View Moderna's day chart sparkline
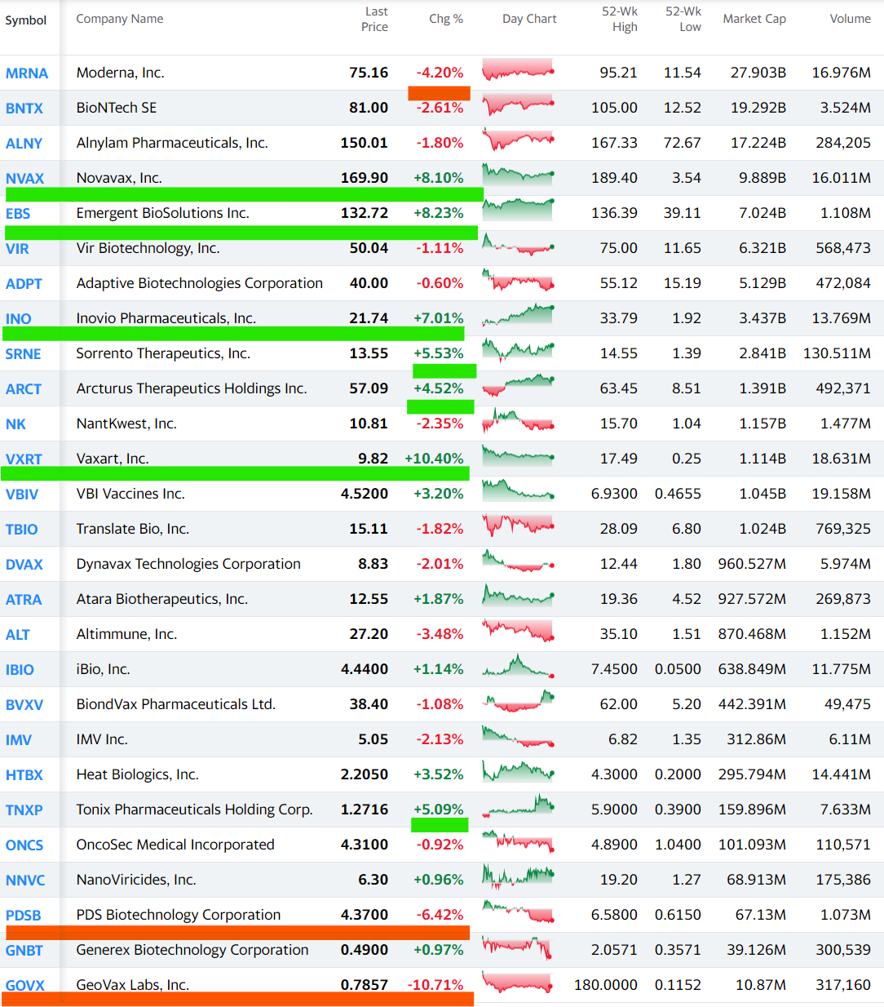 coord(518,70)
